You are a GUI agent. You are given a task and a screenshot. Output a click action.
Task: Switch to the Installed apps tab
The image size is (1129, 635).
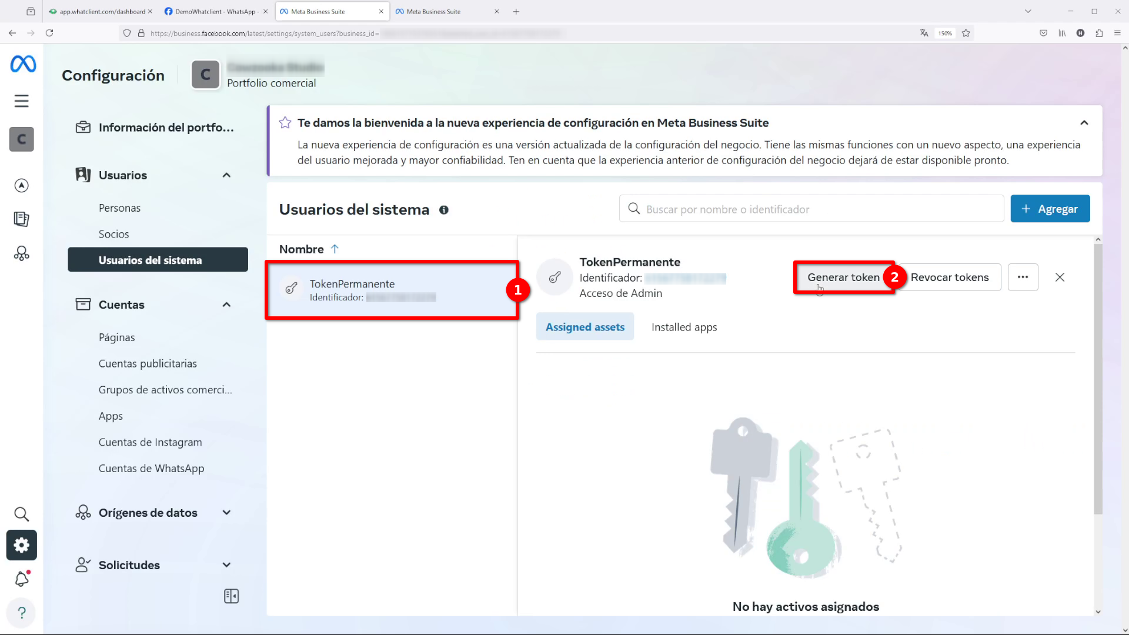(x=684, y=327)
